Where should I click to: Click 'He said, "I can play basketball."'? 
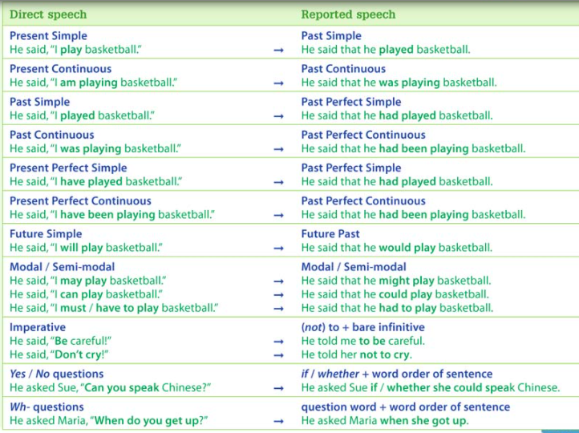(86, 294)
